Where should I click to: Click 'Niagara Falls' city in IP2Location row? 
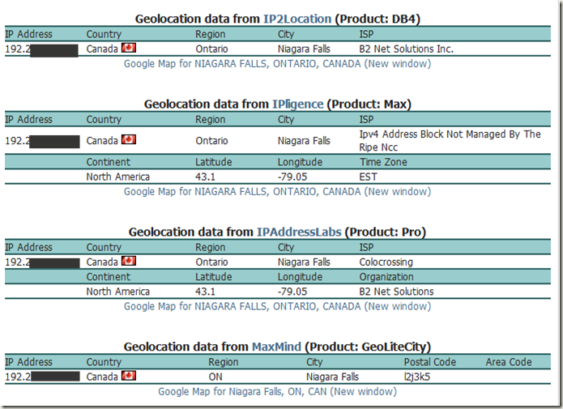[x=304, y=49]
